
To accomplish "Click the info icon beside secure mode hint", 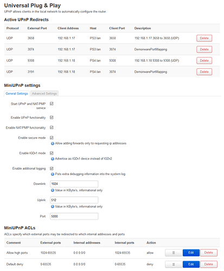I will 53,144.
